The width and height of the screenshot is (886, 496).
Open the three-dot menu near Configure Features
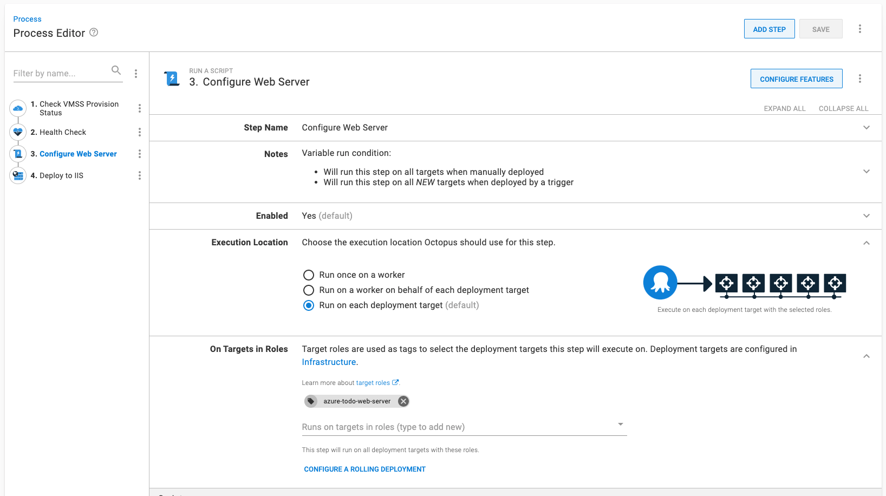(860, 79)
